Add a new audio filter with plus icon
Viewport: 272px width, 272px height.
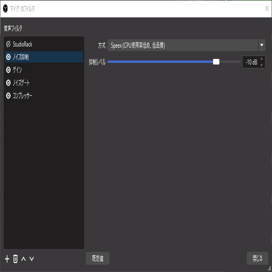[7, 259]
